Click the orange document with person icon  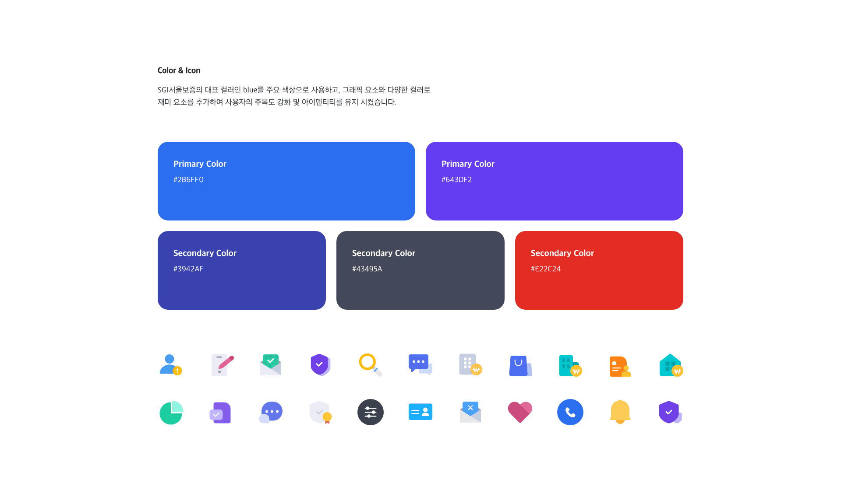(x=619, y=367)
